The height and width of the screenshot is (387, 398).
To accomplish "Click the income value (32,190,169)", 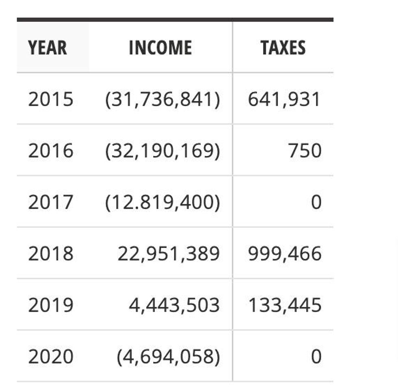I will [x=162, y=151].
